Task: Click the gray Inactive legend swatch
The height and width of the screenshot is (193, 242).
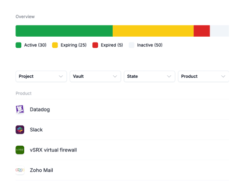Action: click(x=132, y=45)
